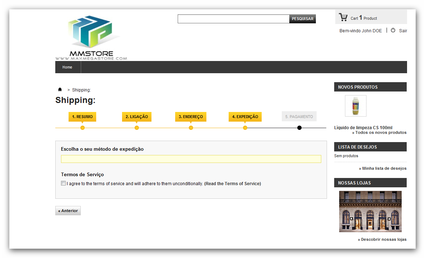Click the Termos de Serviço heading
This screenshot has height=258, width=425.
pyautogui.click(x=83, y=174)
